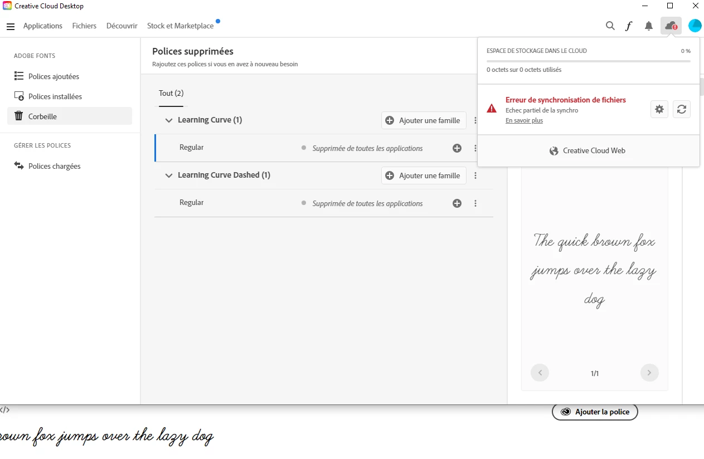Image resolution: width=704 pixels, height=459 pixels.
Task: Go to next font preview slide
Action: [x=649, y=373]
